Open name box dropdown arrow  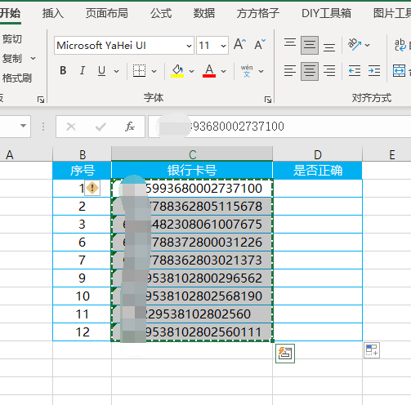[24, 126]
